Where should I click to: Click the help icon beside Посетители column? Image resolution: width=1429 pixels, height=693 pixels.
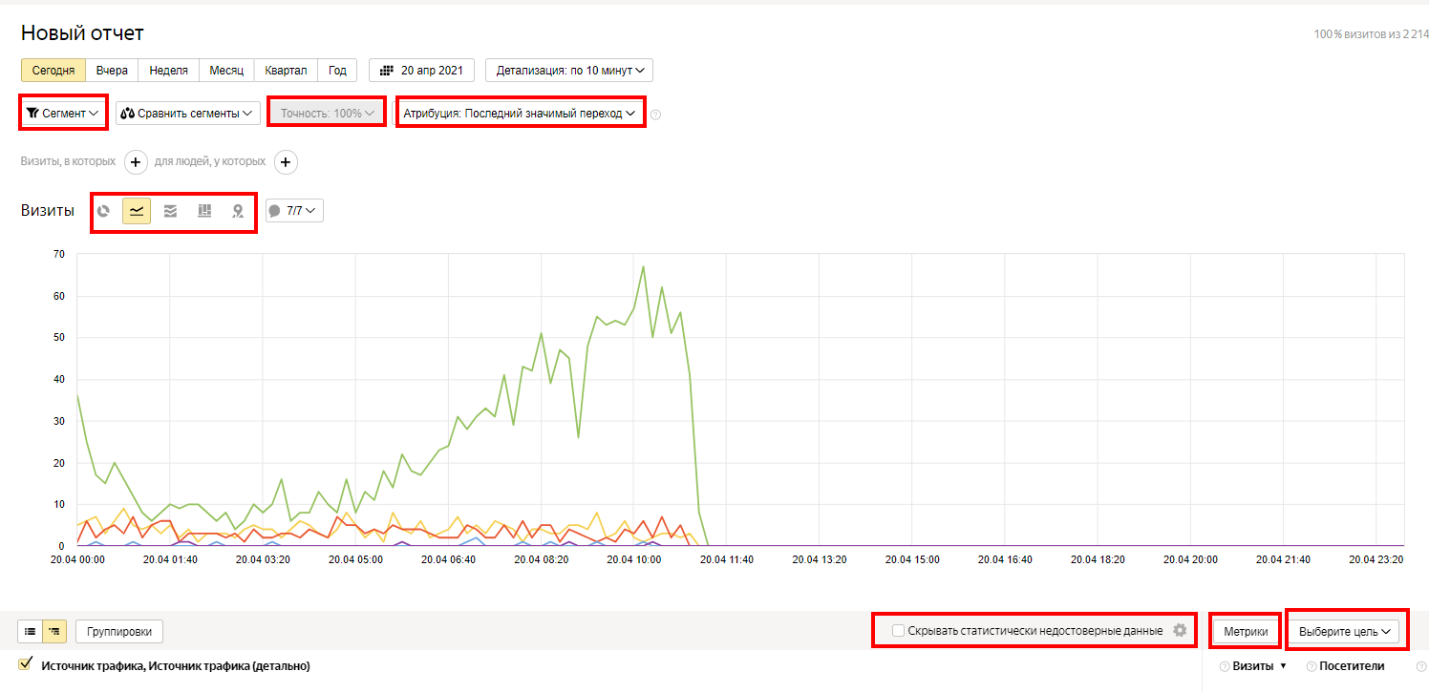tap(1312, 666)
